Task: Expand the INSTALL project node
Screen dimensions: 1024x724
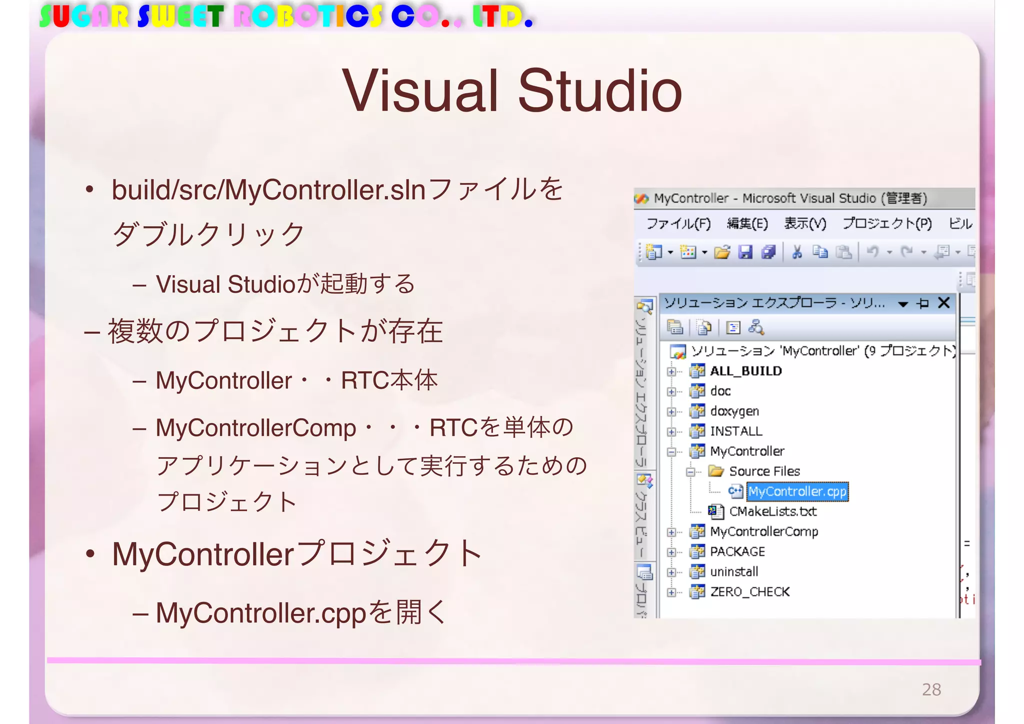Action: point(671,432)
